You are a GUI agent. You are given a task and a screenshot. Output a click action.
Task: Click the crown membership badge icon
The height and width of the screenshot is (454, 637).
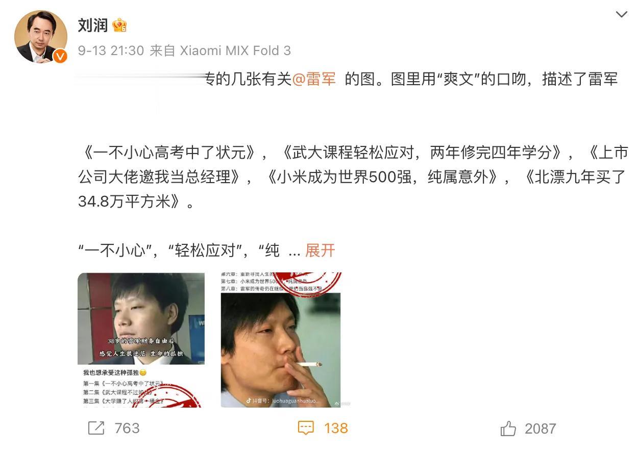pyautogui.click(x=119, y=25)
